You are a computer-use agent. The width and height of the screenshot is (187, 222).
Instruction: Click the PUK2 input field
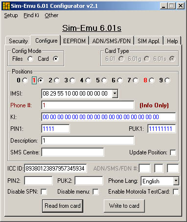click(89, 181)
